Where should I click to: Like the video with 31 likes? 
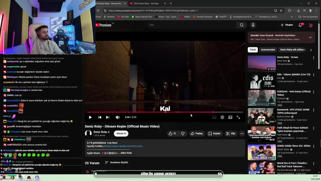pyautogui.click(x=173, y=133)
